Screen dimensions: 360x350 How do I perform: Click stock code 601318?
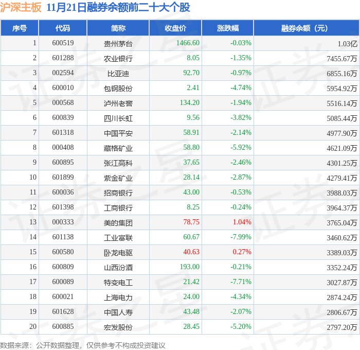coord(63,133)
